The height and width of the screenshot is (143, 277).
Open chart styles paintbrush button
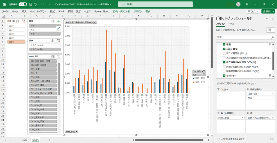(58, 28)
